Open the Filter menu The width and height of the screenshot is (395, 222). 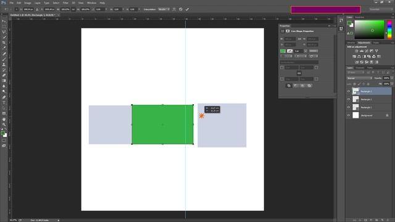(x=65, y=2)
